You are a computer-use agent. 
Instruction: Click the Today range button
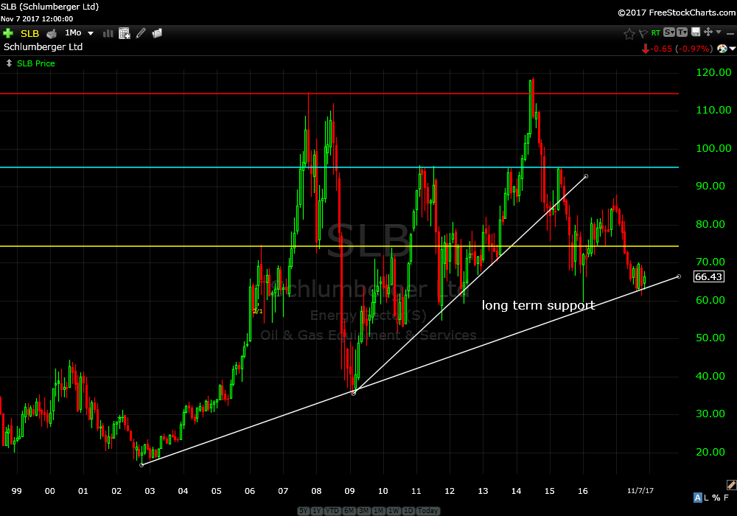(427, 511)
